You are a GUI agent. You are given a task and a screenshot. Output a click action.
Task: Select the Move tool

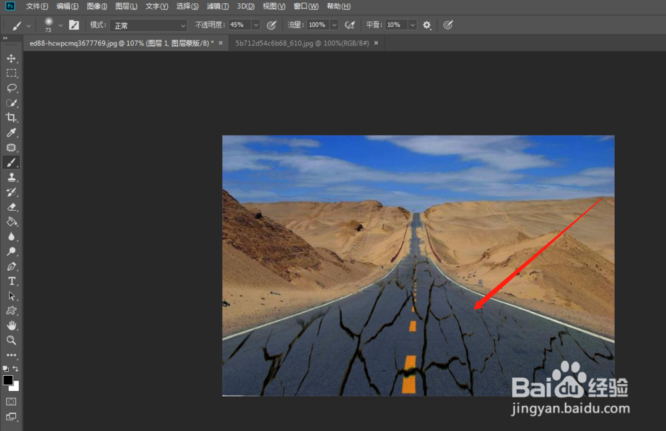click(x=11, y=59)
